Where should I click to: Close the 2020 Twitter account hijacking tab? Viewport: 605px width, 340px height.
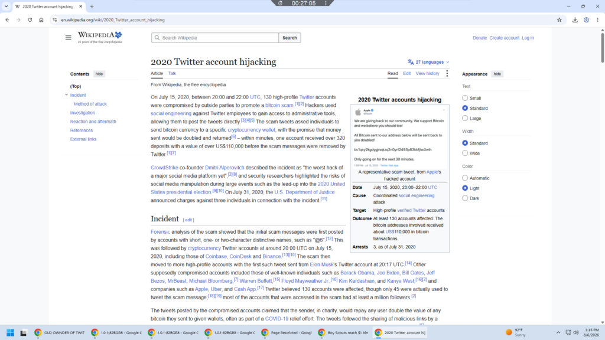[x=80, y=6]
